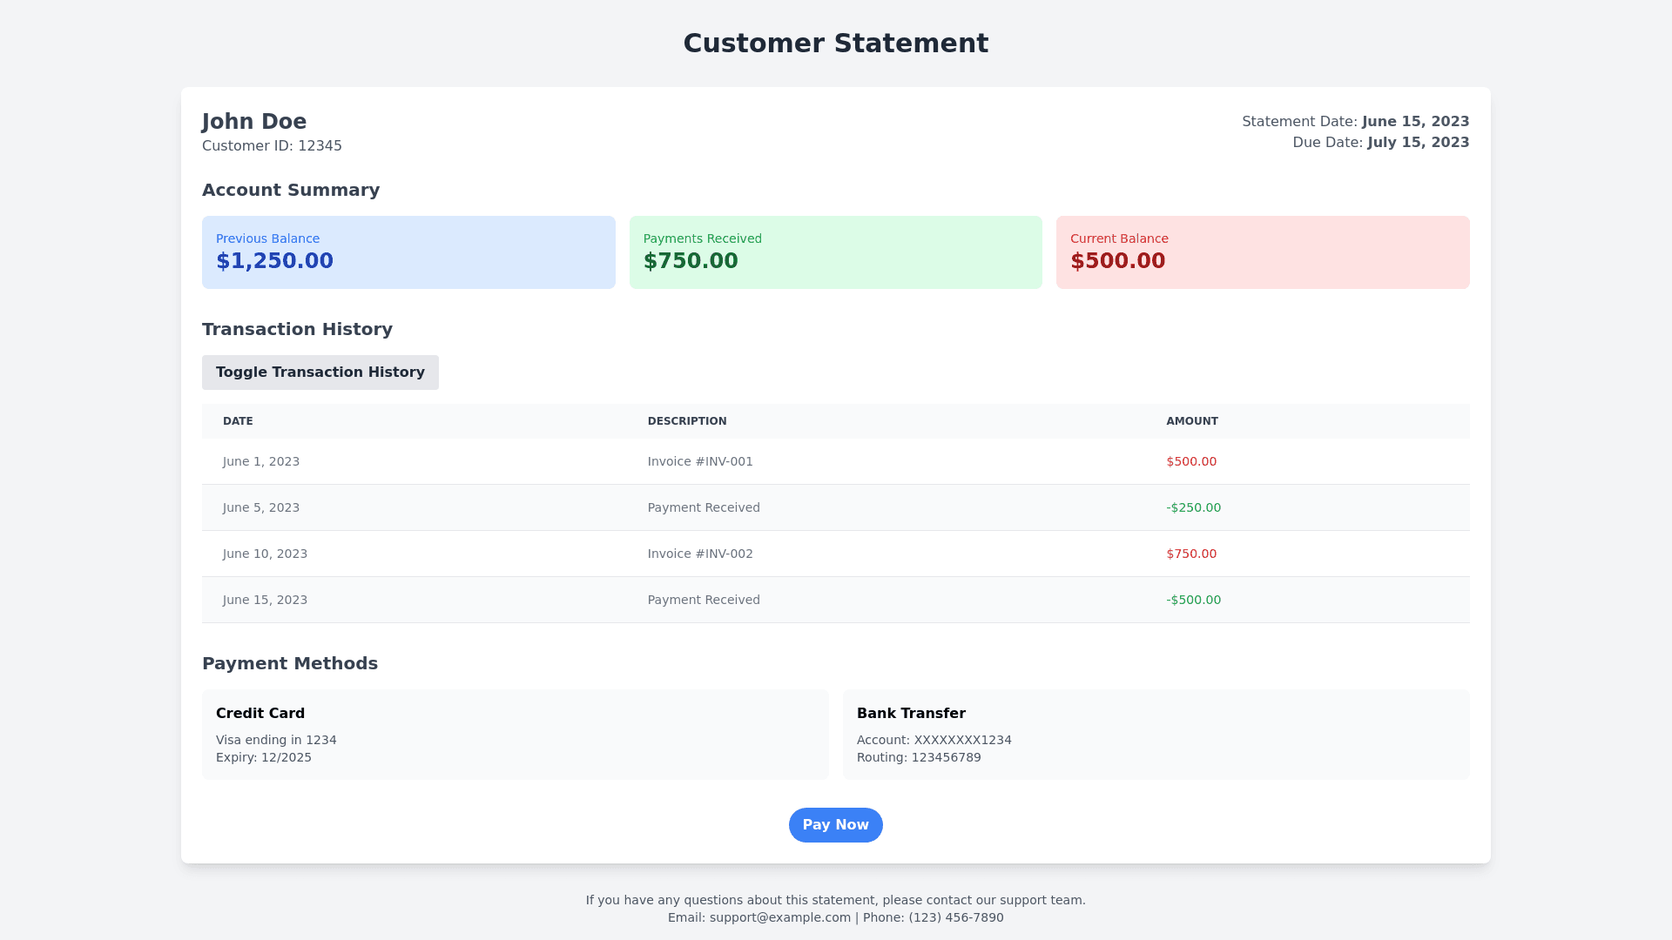Image resolution: width=1672 pixels, height=940 pixels.
Task: Click the support@example.com email address
Action: (779, 917)
